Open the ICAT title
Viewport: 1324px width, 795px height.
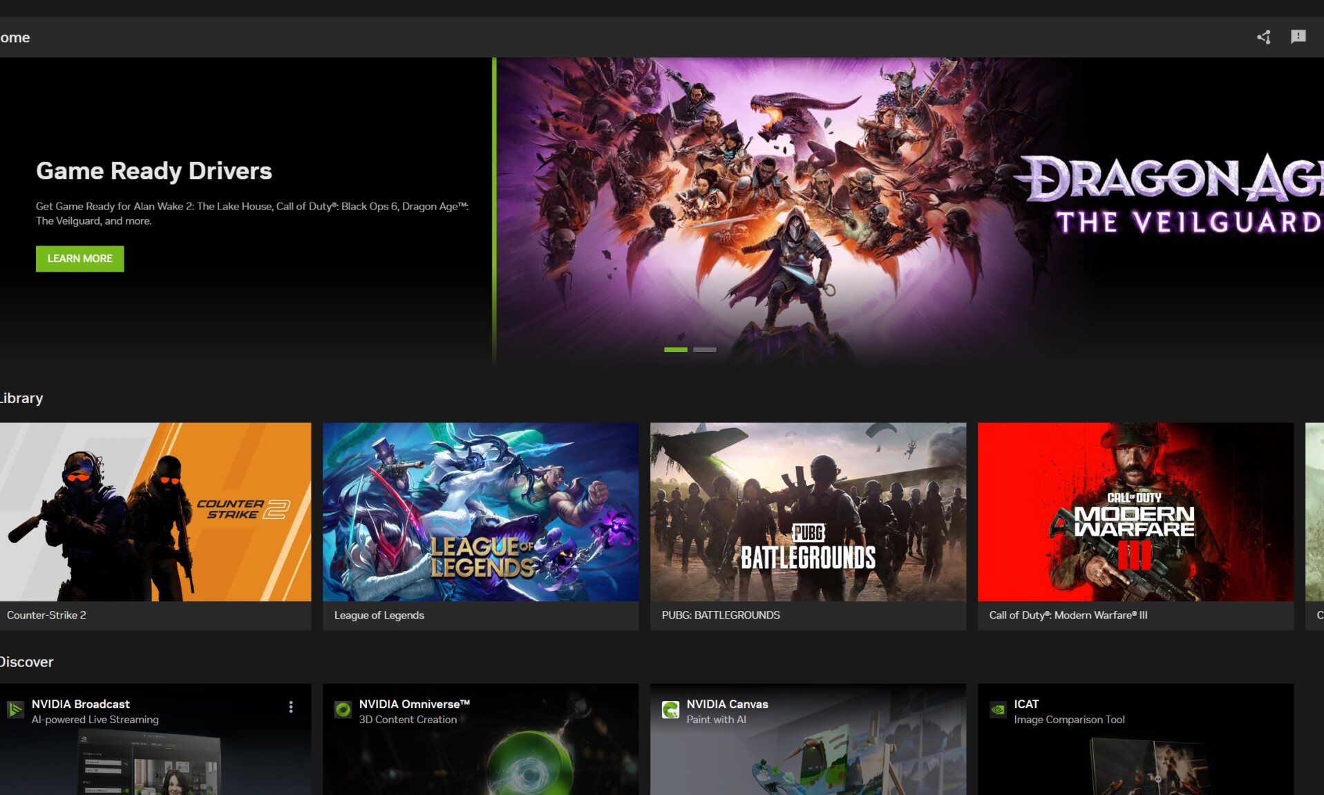[1026, 704]
